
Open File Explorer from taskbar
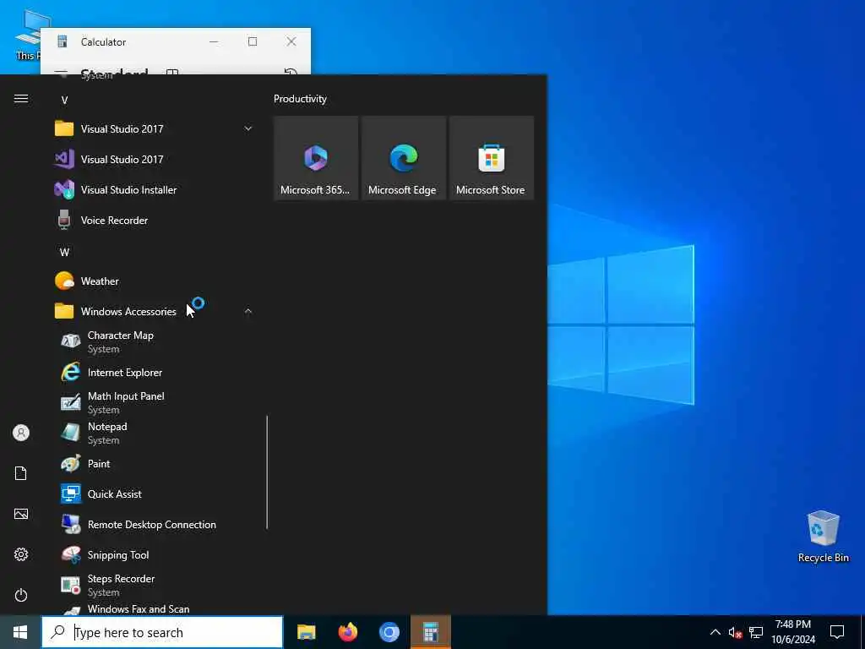click(x=306, y=632)
